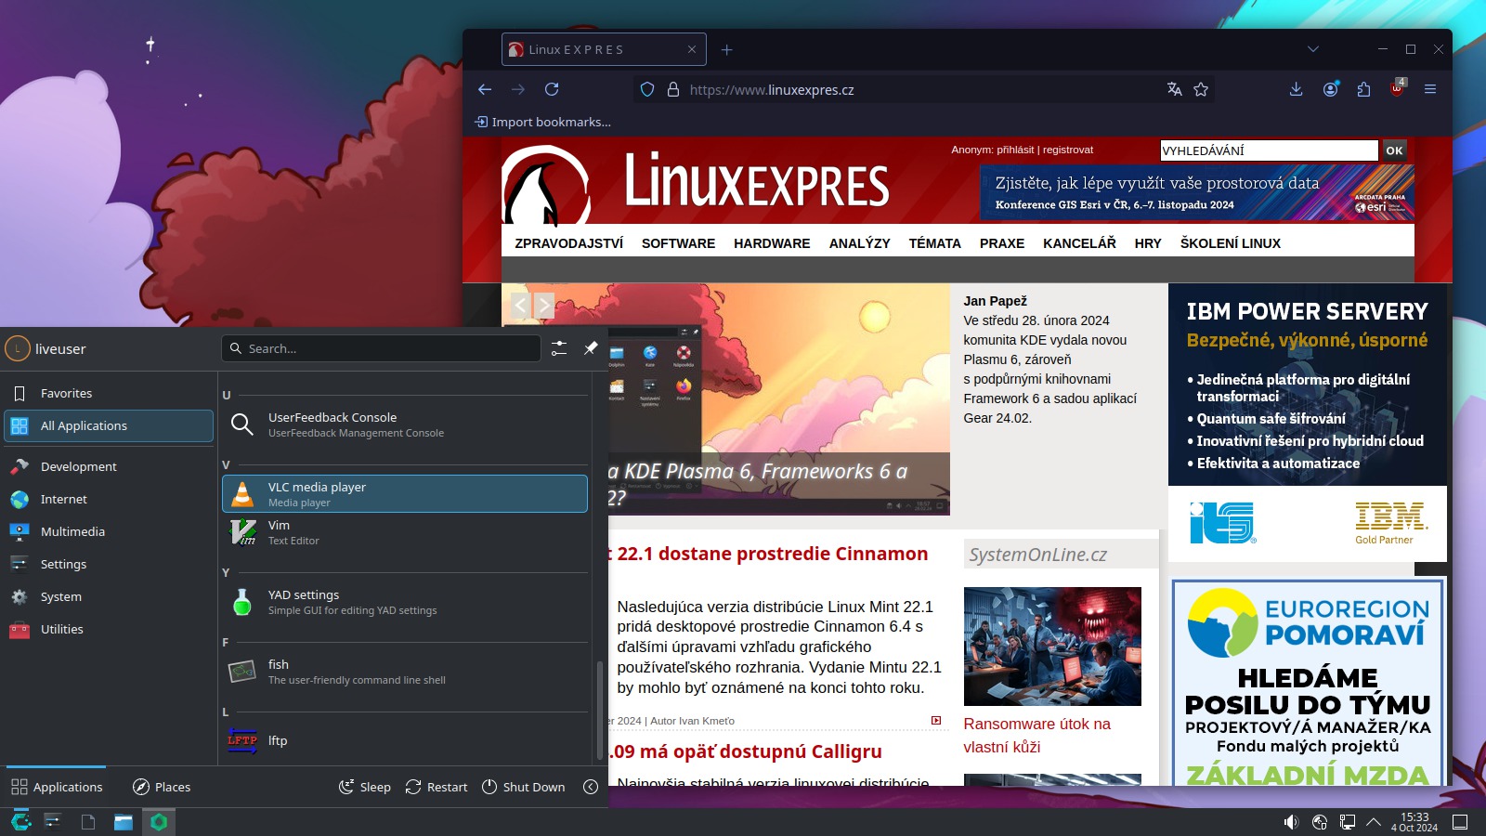Show hidden system tray icons arrow
1486x836 pixels.
pos(1374,822)
